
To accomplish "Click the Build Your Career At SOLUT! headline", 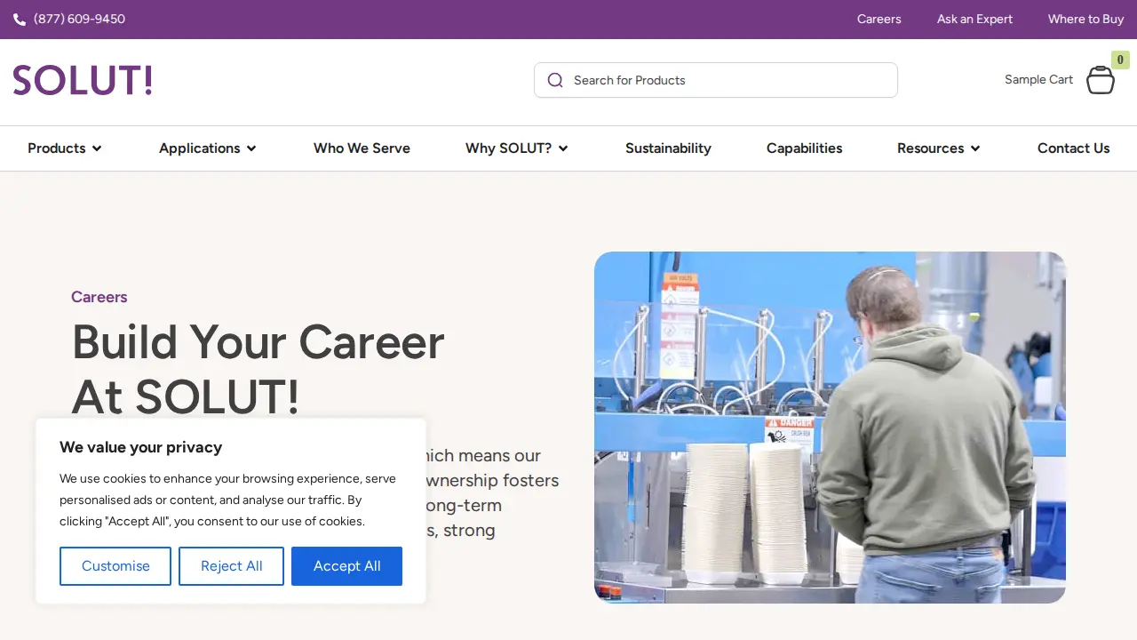I will [258, 369].
